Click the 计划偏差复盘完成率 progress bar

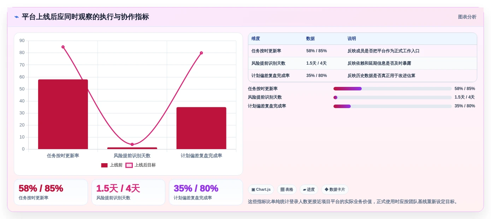click(x=392, y=106)
